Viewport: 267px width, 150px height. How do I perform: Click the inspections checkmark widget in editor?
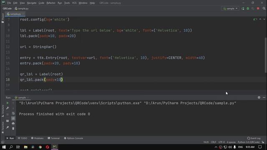255,19
